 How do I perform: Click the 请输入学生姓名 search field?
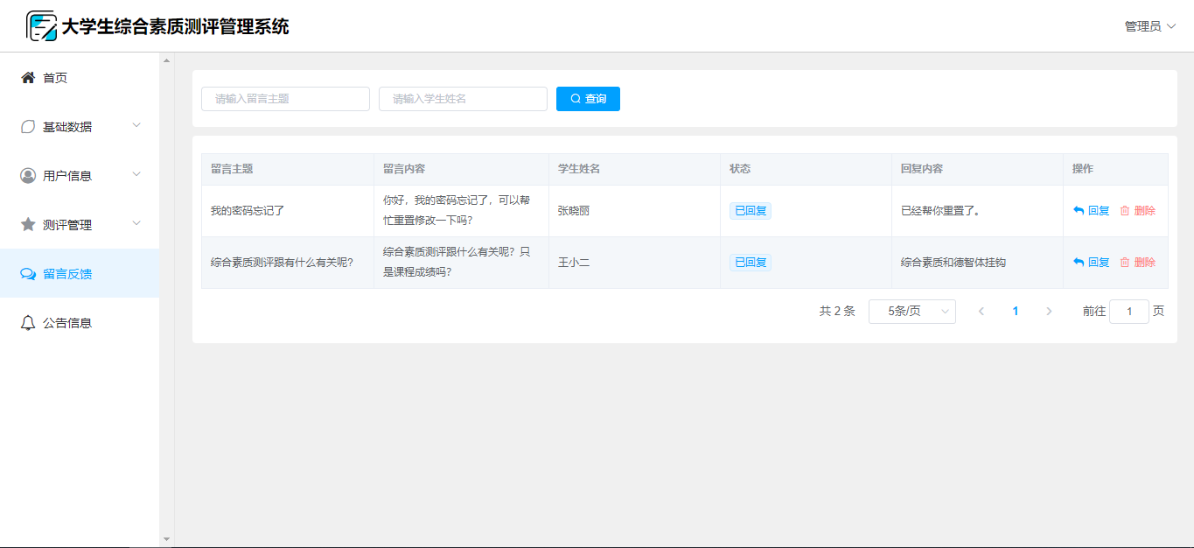(x=463, y=99)
